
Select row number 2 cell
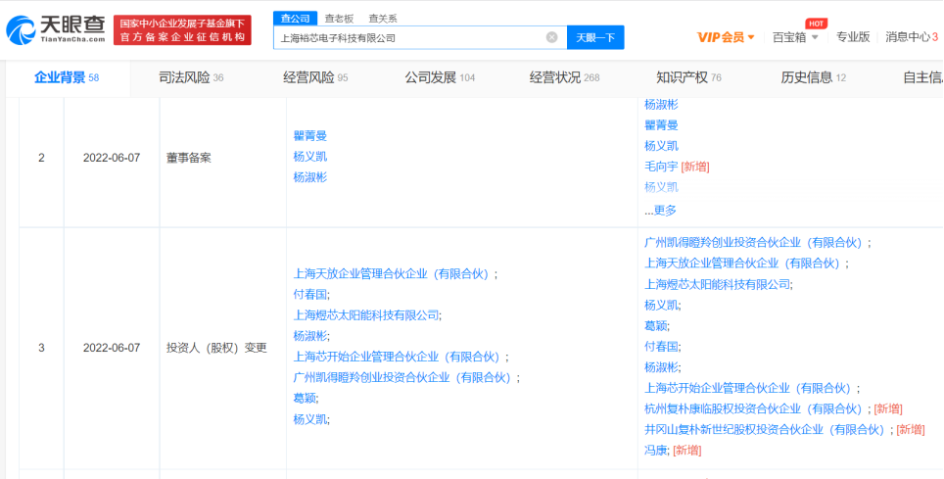point(41,158)
